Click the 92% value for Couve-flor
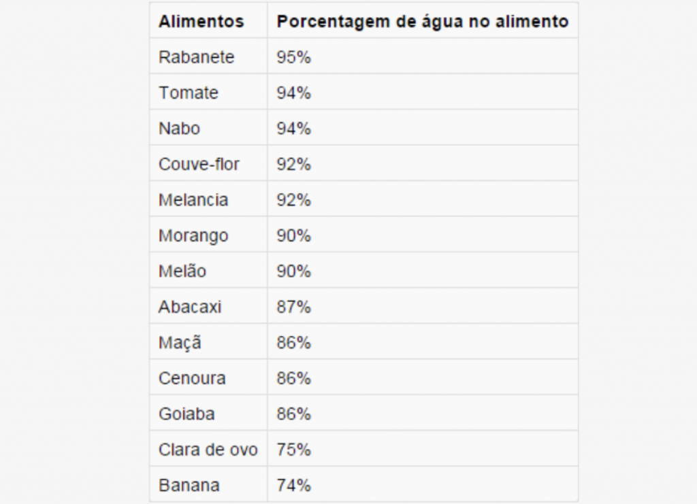The height and width of the screenshot is (504, 697). click(x=293, y=165)
